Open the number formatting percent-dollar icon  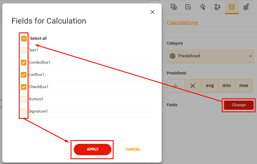pyautogui.click(x=217, y=7)
